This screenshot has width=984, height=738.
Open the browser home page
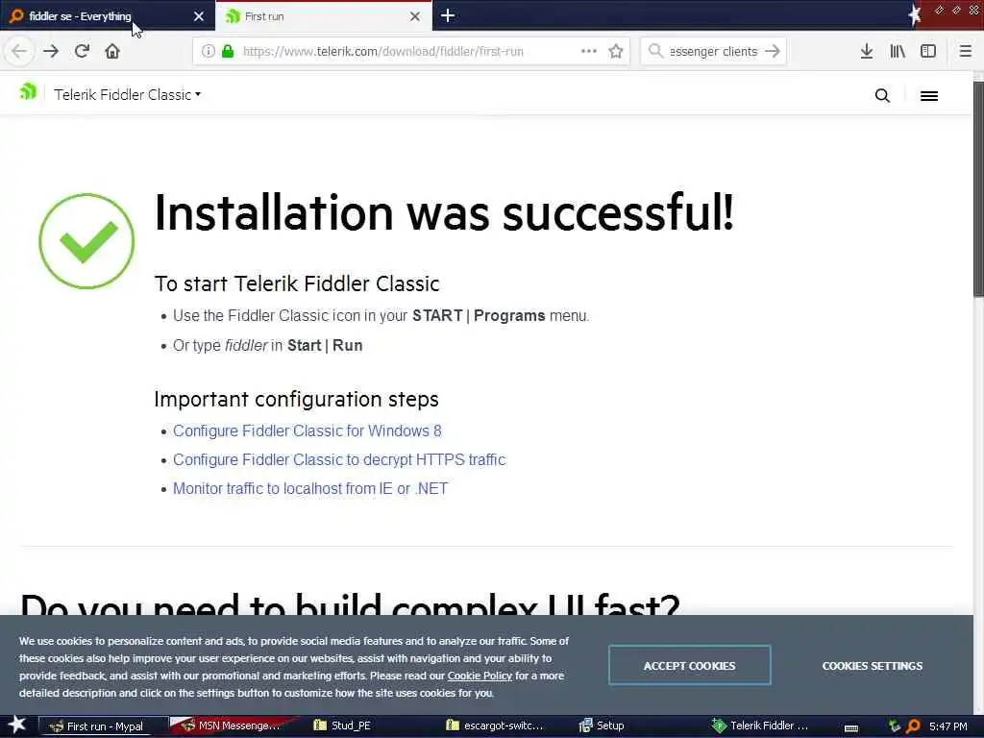(x=112, y=52)
